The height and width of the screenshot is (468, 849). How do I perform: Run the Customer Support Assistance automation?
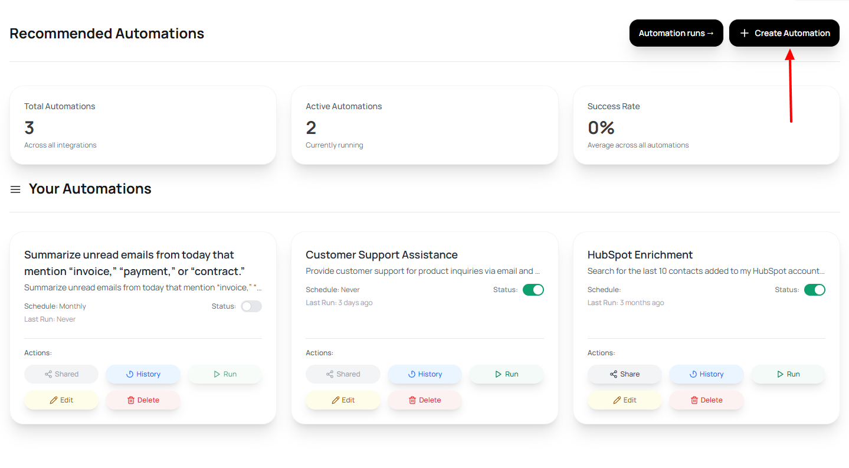point(506,374)
